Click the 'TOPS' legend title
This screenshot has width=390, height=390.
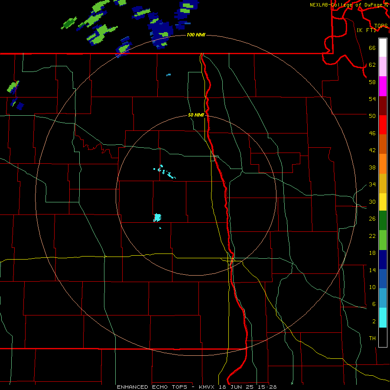[x=381, y=26]
